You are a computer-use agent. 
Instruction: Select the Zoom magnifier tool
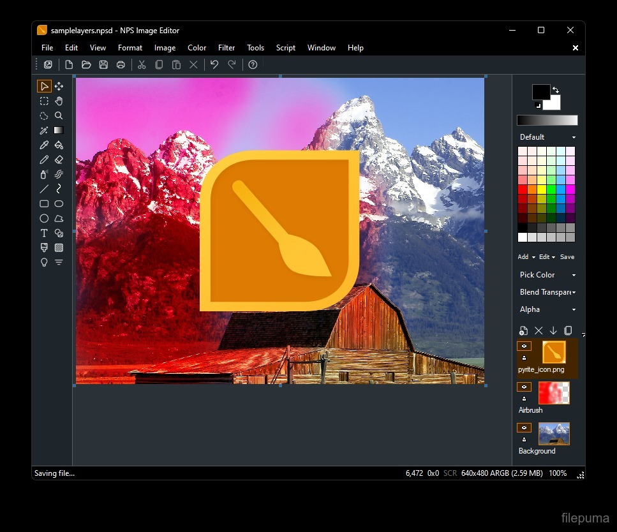pos(59,116)
